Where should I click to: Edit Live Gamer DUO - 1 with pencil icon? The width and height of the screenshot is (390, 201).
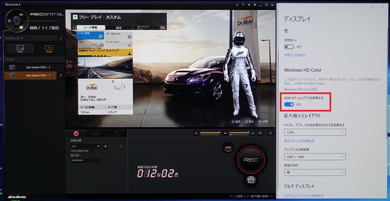point(61,76)
